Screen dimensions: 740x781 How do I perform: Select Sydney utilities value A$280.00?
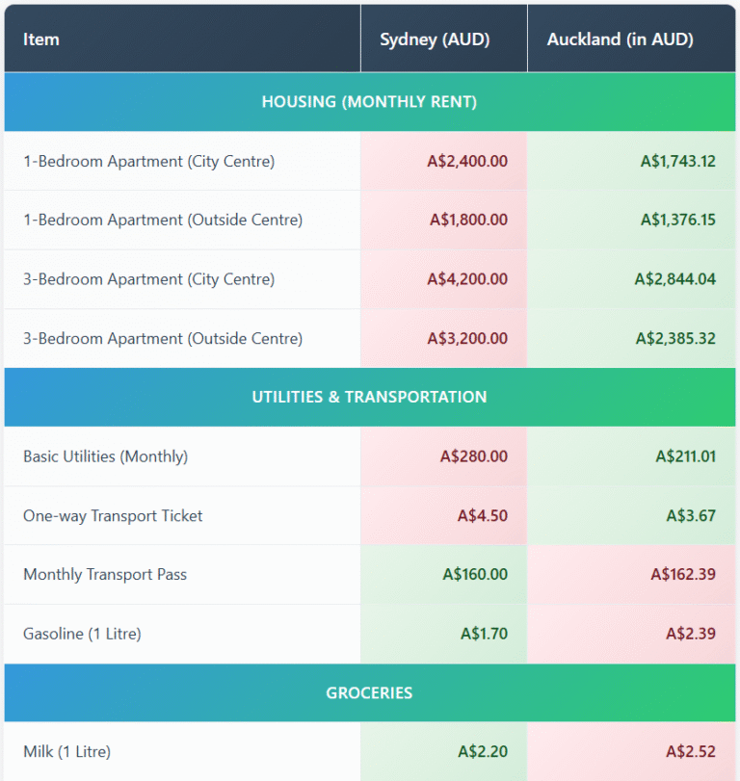[474, 456]
